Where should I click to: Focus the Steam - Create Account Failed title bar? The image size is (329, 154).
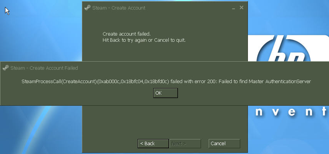[164, 68]
